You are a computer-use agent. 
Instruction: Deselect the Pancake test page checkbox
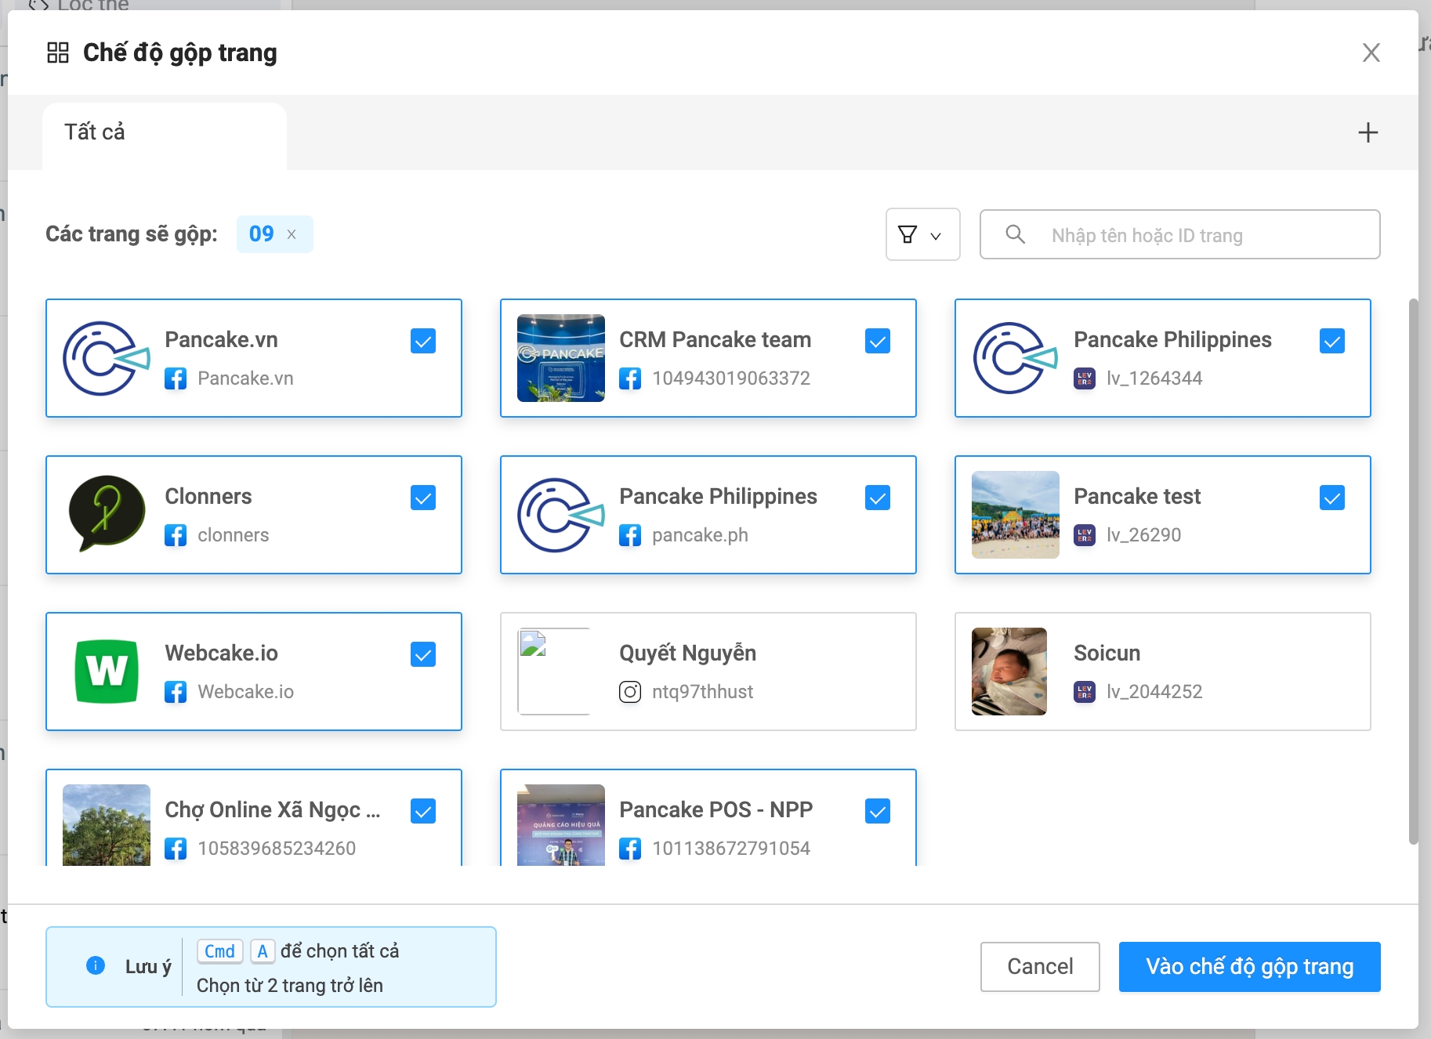tap(1331, 498)
